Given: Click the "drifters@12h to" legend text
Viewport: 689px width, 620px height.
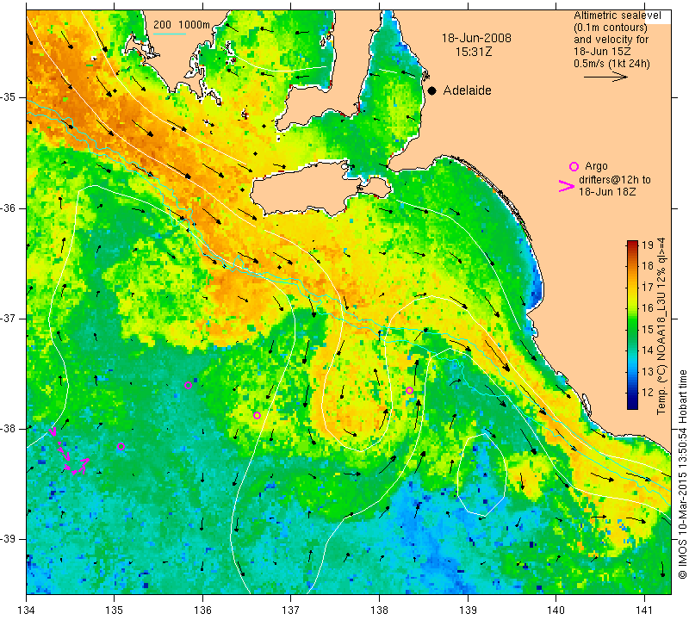Looking at the screenshot, I should 614,180.
